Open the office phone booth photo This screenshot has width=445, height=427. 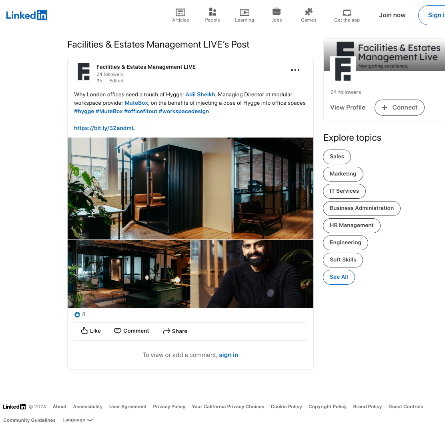point(190,189)
